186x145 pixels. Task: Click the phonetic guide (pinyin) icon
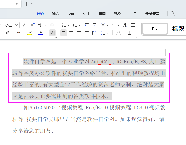[x=41, y=25]
